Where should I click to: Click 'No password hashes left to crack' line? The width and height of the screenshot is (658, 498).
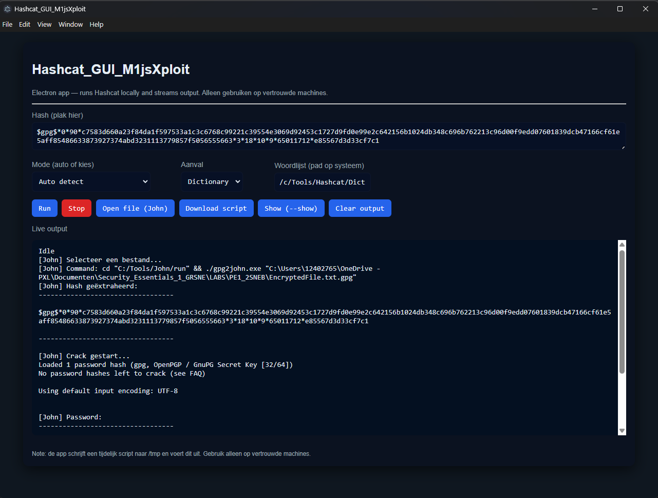pos(122,373)
